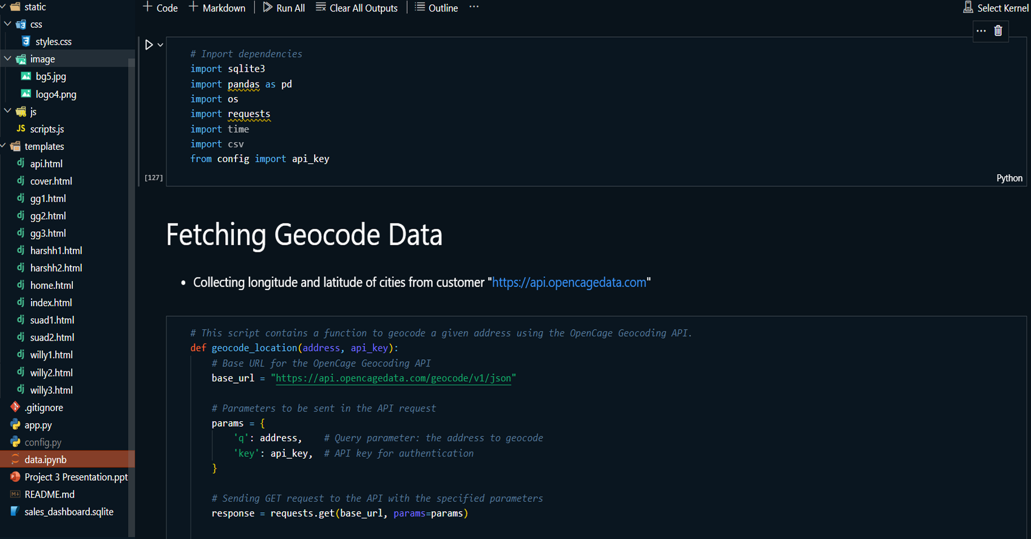Image resolution: width=1031 pixels, height=539 pixels.
Task: Open the cell's more actions ellipsis
Action: coord(981,31)
